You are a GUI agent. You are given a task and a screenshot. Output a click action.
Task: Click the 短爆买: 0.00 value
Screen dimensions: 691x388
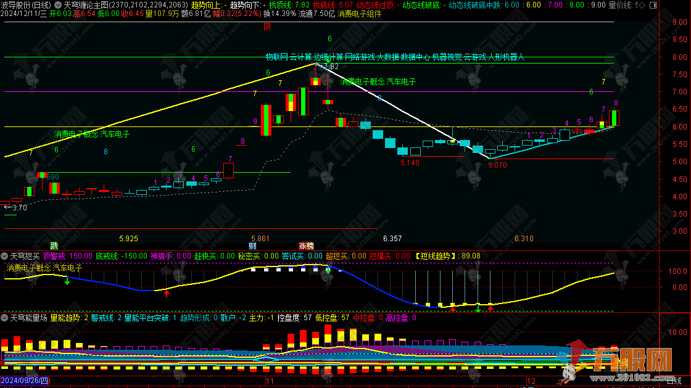tap(389, 256)
